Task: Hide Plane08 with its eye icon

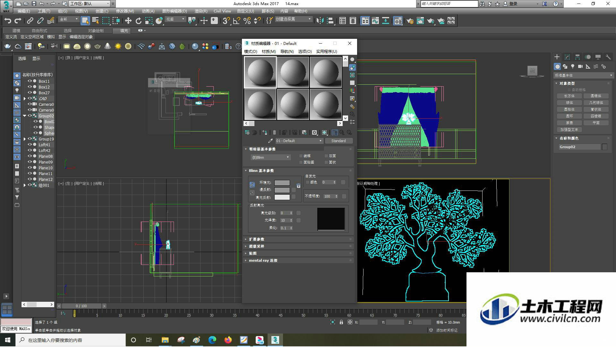Action: pyautogui.click(x=30, y=156)
